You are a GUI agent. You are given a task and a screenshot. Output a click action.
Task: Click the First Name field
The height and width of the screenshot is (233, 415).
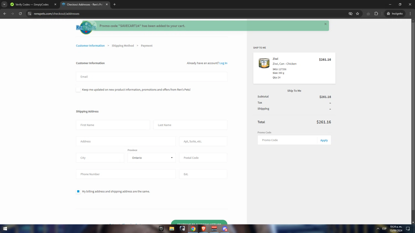pyautogui.click(x=113, y=125)
